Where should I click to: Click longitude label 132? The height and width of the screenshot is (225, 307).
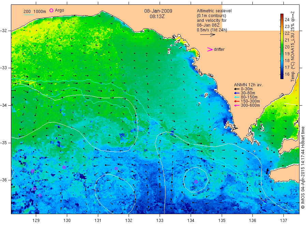point(129,221)
